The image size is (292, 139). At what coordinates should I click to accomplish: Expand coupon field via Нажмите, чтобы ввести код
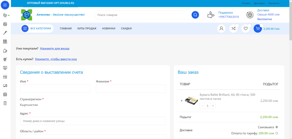tap(56, 59)
